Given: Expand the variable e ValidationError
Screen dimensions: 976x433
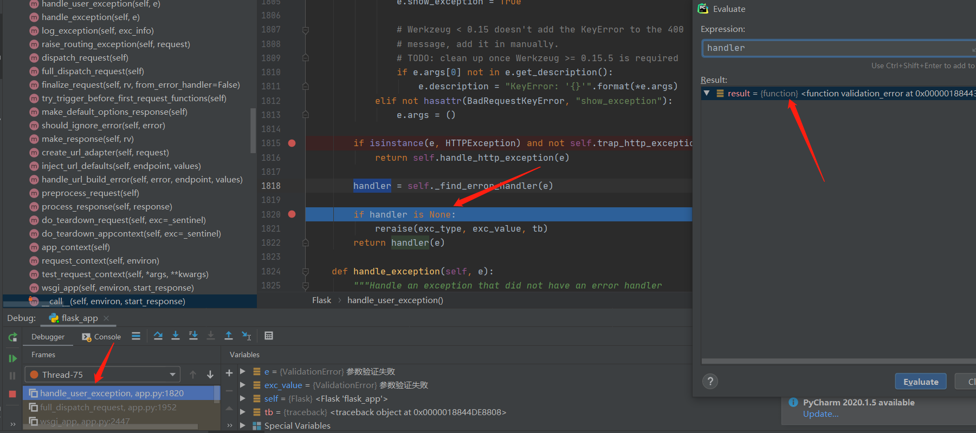Looking at the screenshot, I should coord(243,371).
